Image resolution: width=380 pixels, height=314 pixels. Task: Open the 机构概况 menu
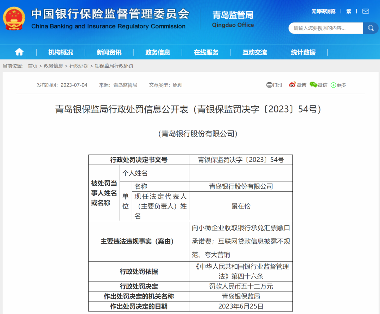tap(61, 52)
